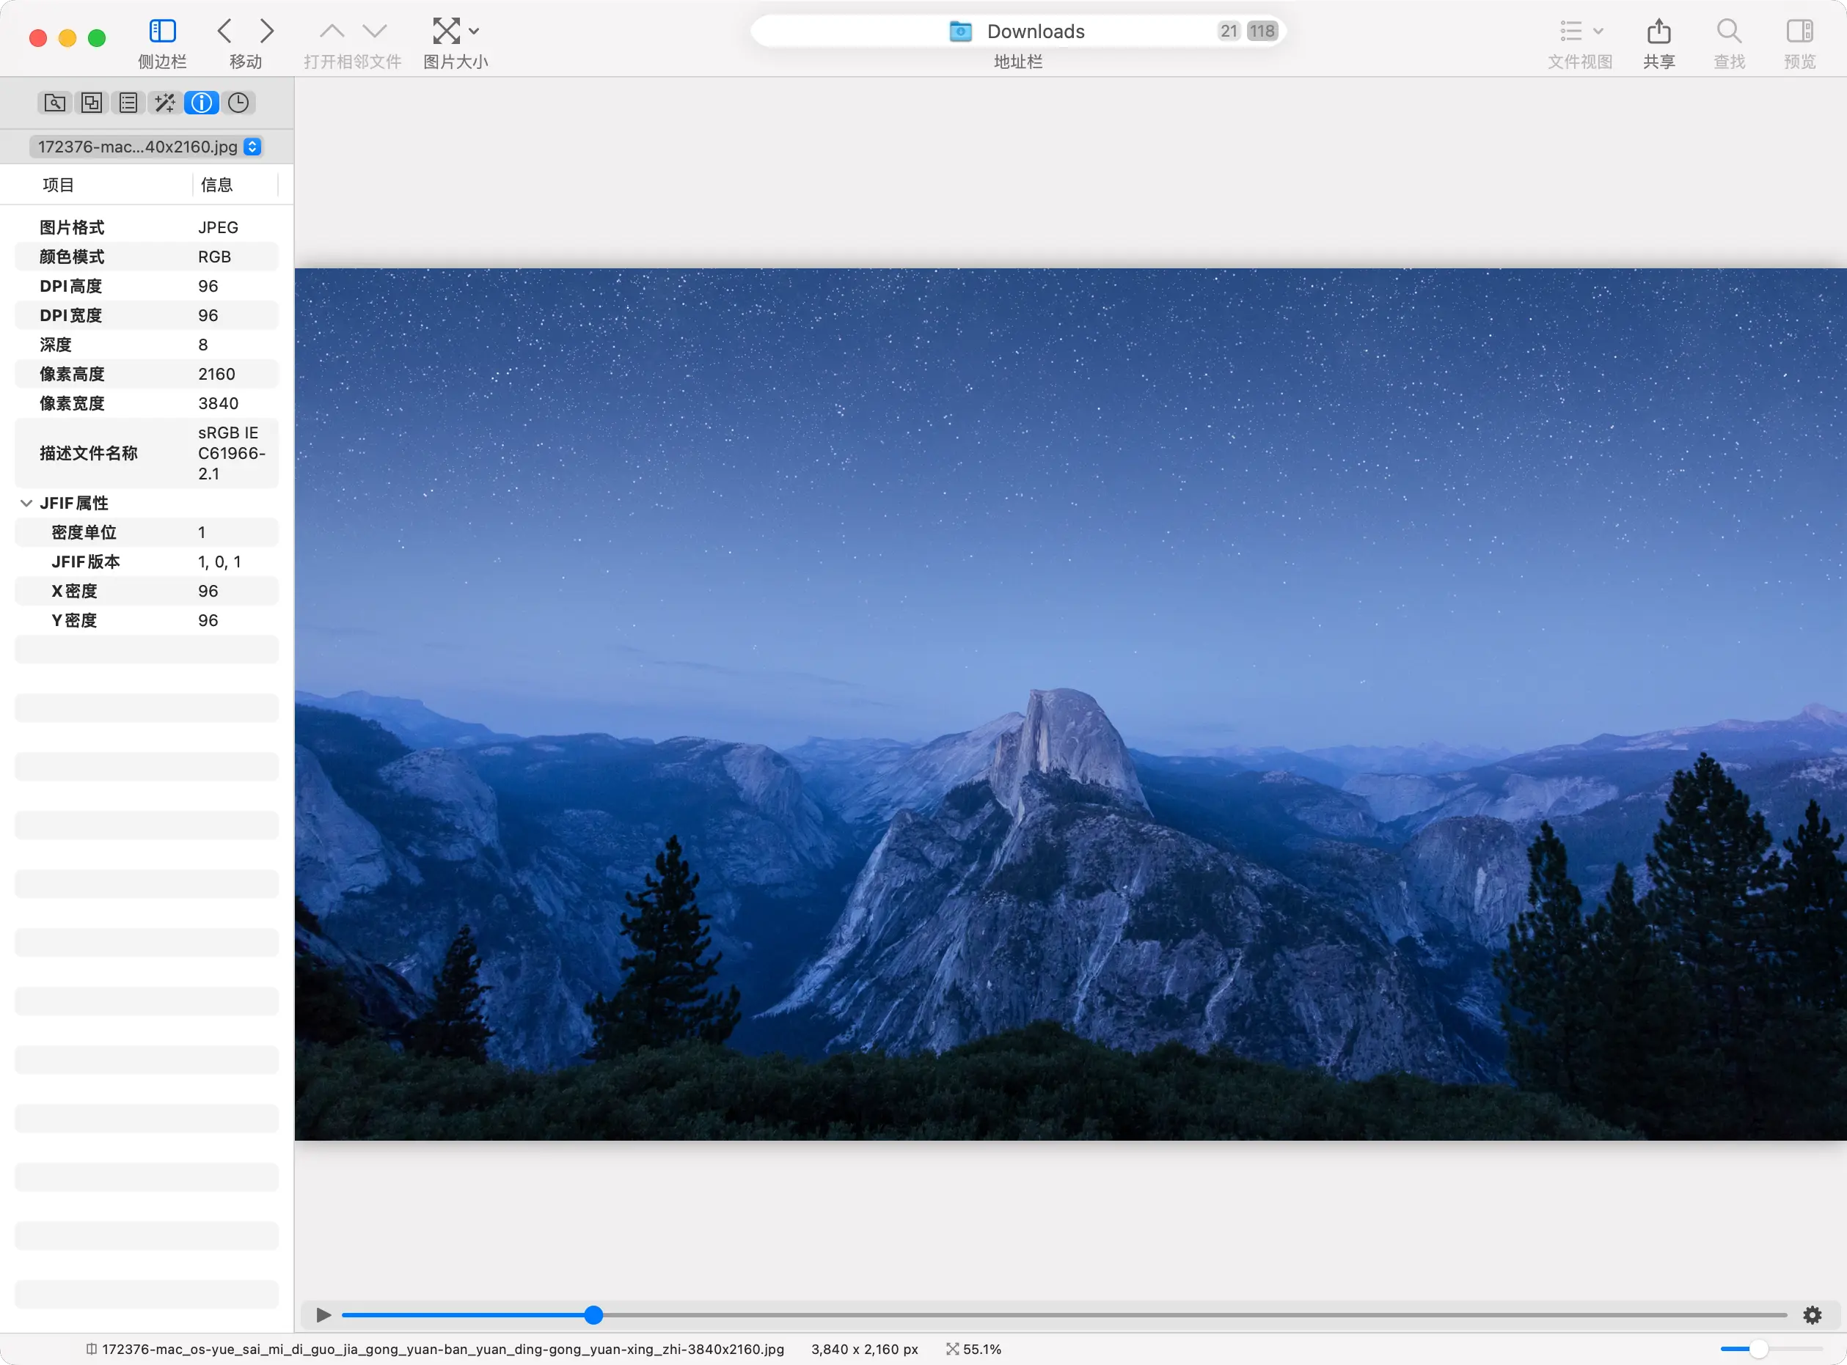Open slideshow settings gear icon
This screenshot has width=1847, height=1365.
(1812, 1314)
